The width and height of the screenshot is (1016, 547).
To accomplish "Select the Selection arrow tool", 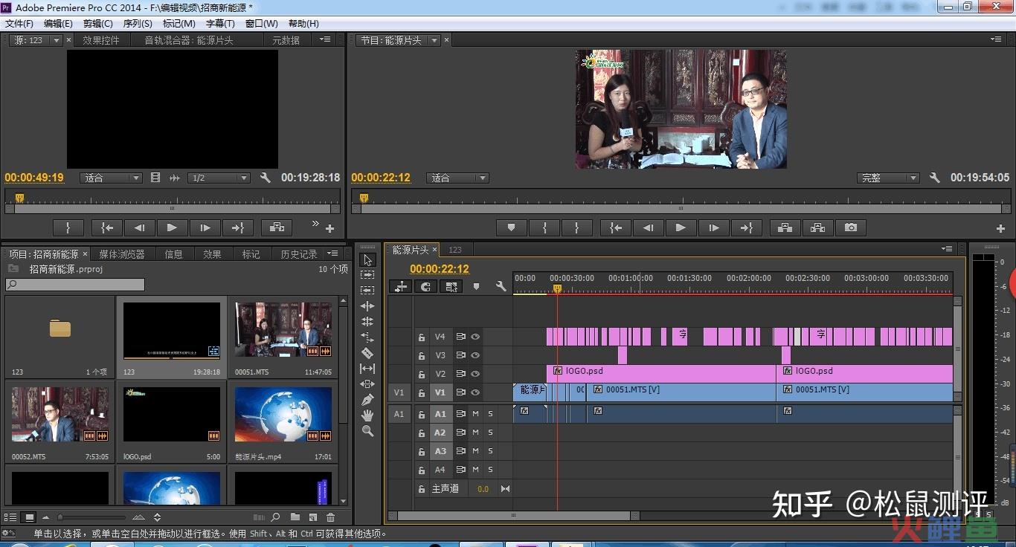I will (367, 259).
